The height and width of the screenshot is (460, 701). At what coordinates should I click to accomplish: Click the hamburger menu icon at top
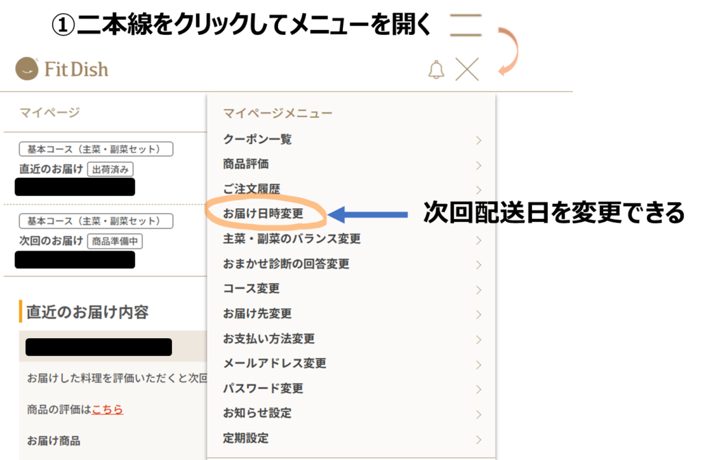466,25
